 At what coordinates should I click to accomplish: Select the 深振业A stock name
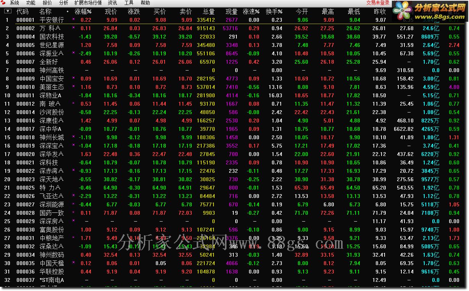point(52,53)
